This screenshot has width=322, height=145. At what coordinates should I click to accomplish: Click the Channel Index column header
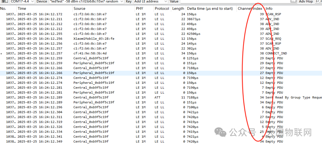250,9
